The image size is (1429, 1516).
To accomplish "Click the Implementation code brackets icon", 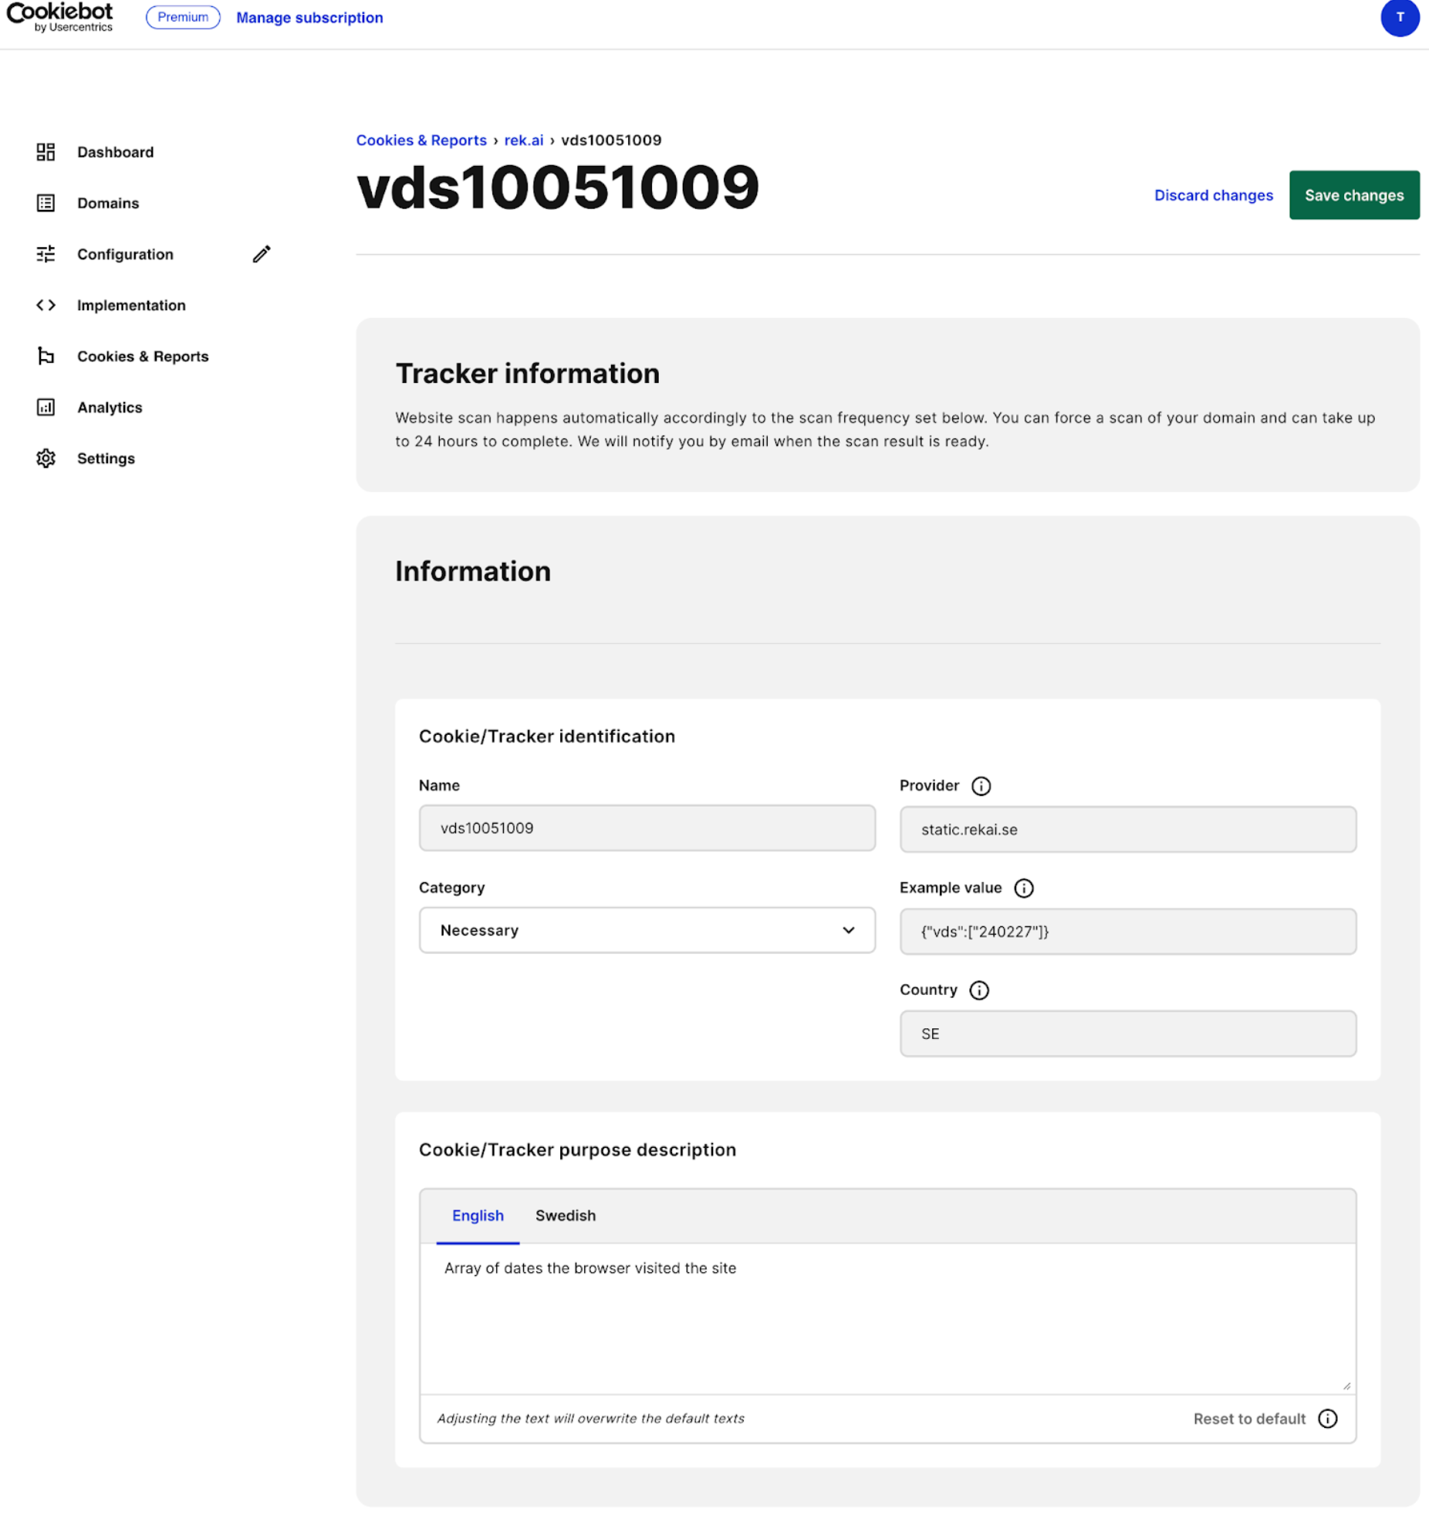I will (46, 305).
